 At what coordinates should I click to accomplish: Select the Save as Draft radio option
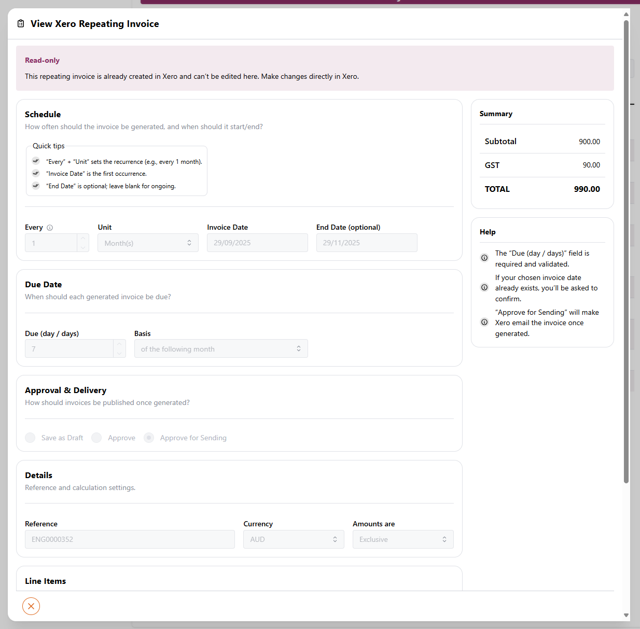coord(31,438)
